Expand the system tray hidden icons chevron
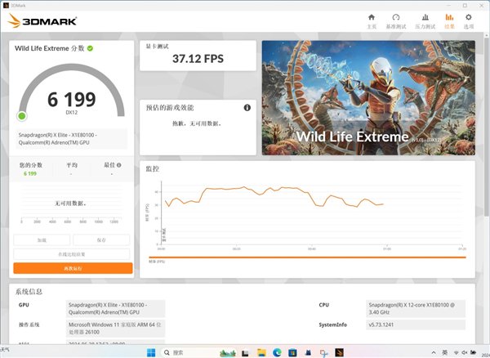490x358 pixels. click(x=434, y=352)
